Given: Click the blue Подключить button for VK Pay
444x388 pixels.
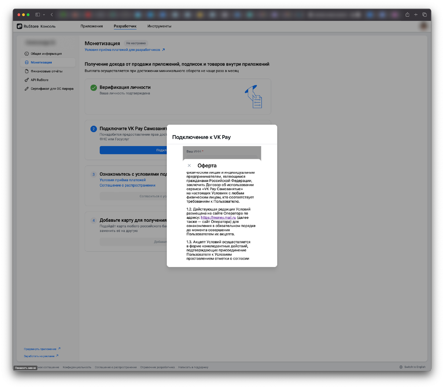Looking at the screenshot, I should pyautogui.click(x=133, y=150).
